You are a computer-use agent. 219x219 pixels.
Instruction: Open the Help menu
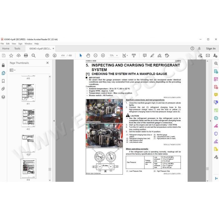(x=37, y=43)
